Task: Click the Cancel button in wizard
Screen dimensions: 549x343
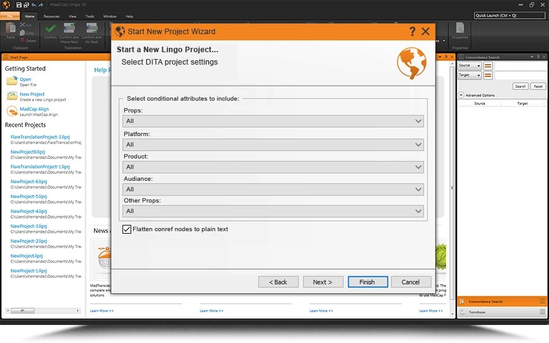Action: pyautogui.click(x=411, y=282)
